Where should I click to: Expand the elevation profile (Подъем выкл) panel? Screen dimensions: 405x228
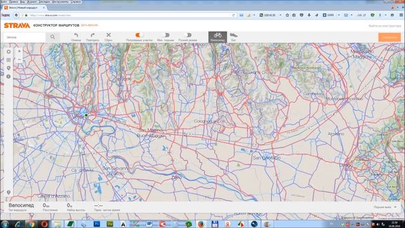tap(385, 207)
